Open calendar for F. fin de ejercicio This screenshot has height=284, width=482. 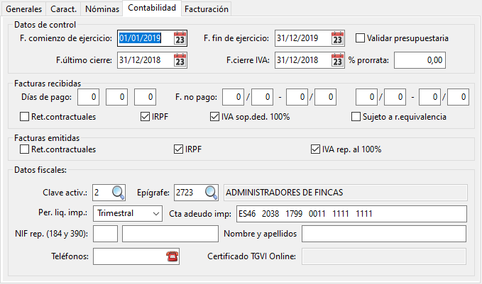tap(337, 38)
